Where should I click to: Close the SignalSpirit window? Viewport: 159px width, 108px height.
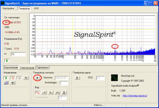pyautogui.click(x=156, y=3)
